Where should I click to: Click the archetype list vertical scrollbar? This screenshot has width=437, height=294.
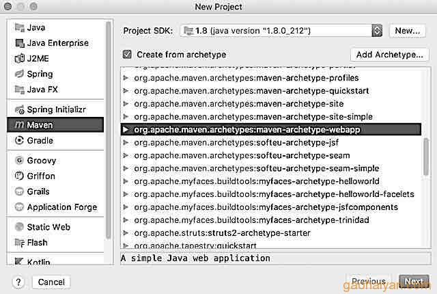[x=426, y=157]
